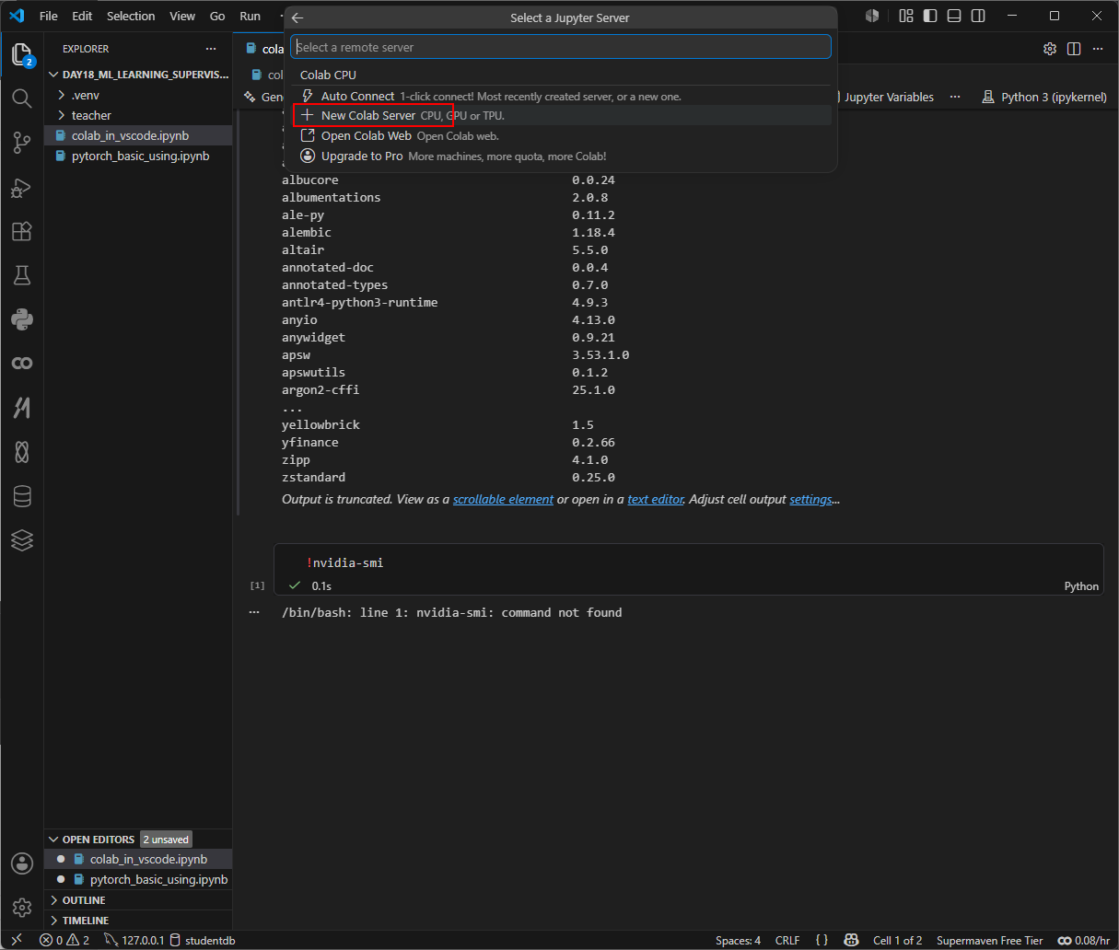Click the studentdb database status item
The height and width of the screenshot is (950, 1119).
tap(203, 940)
